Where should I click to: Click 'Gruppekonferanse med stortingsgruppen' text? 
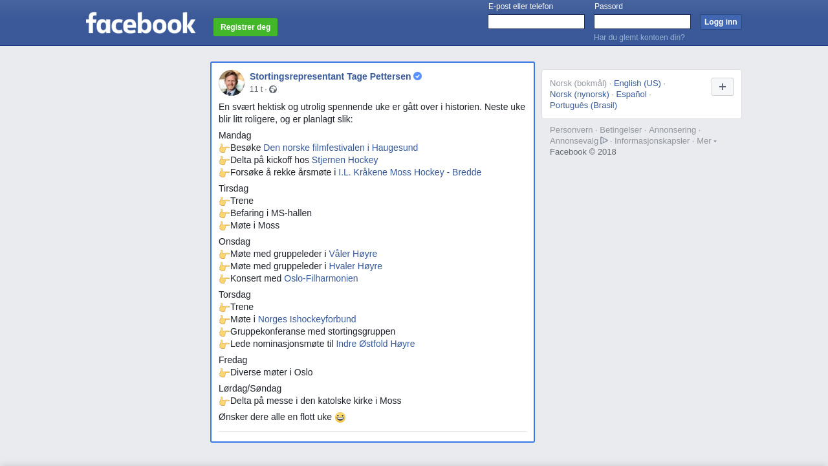point(312,331)
